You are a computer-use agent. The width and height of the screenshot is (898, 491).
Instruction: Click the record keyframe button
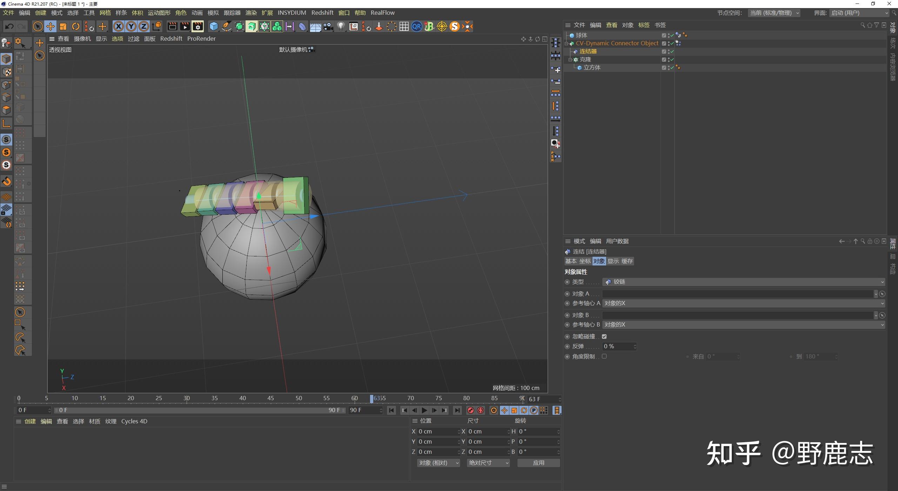[x=471, y=410]
